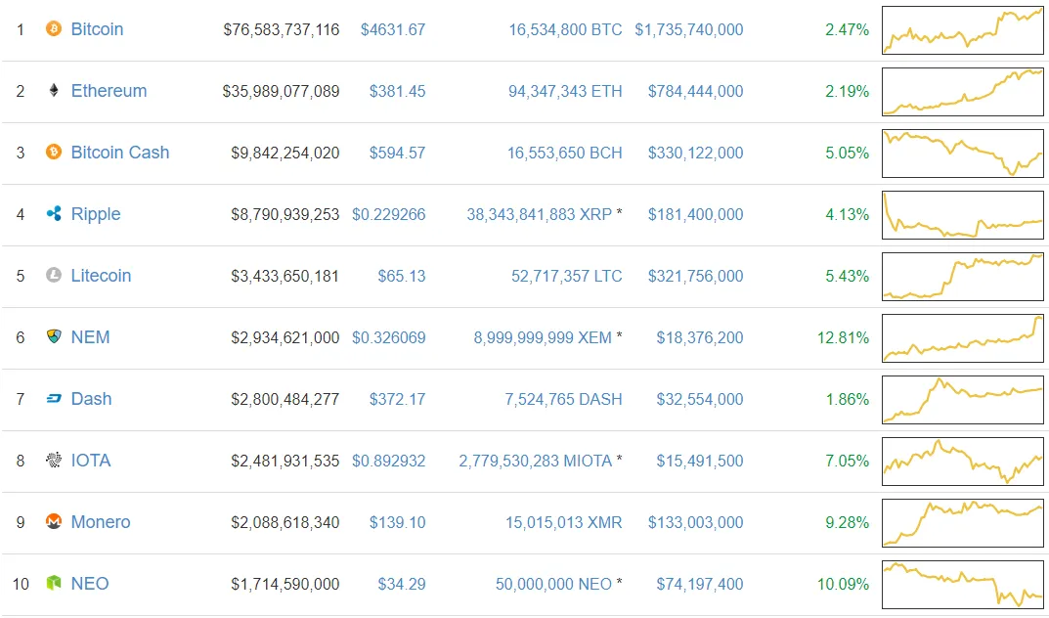1049x618 pixels.
Task: Open NEO price sparkline chart
Action: 963,584
